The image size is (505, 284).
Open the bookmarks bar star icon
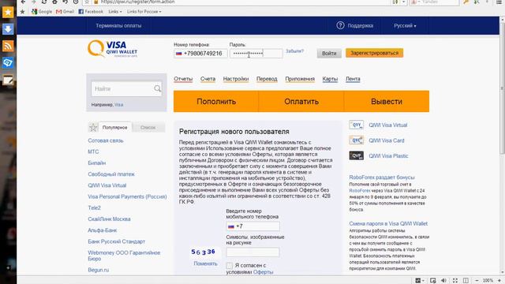[23, 12]
